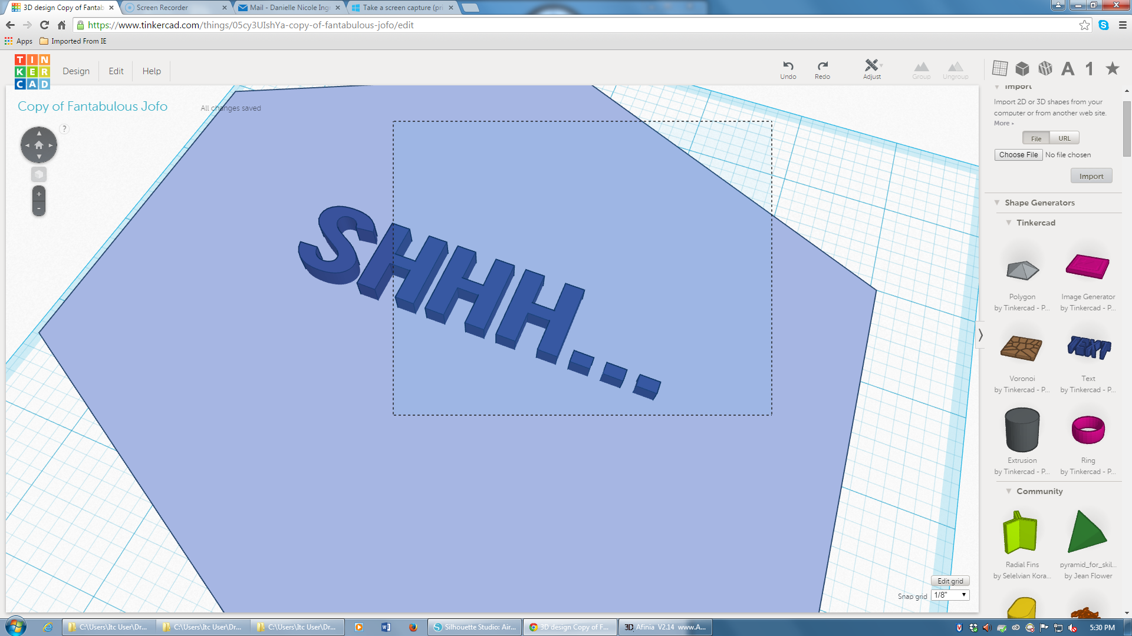1132x636 pixels.
Task: Click the Group icon
Action: coord(922,69)
